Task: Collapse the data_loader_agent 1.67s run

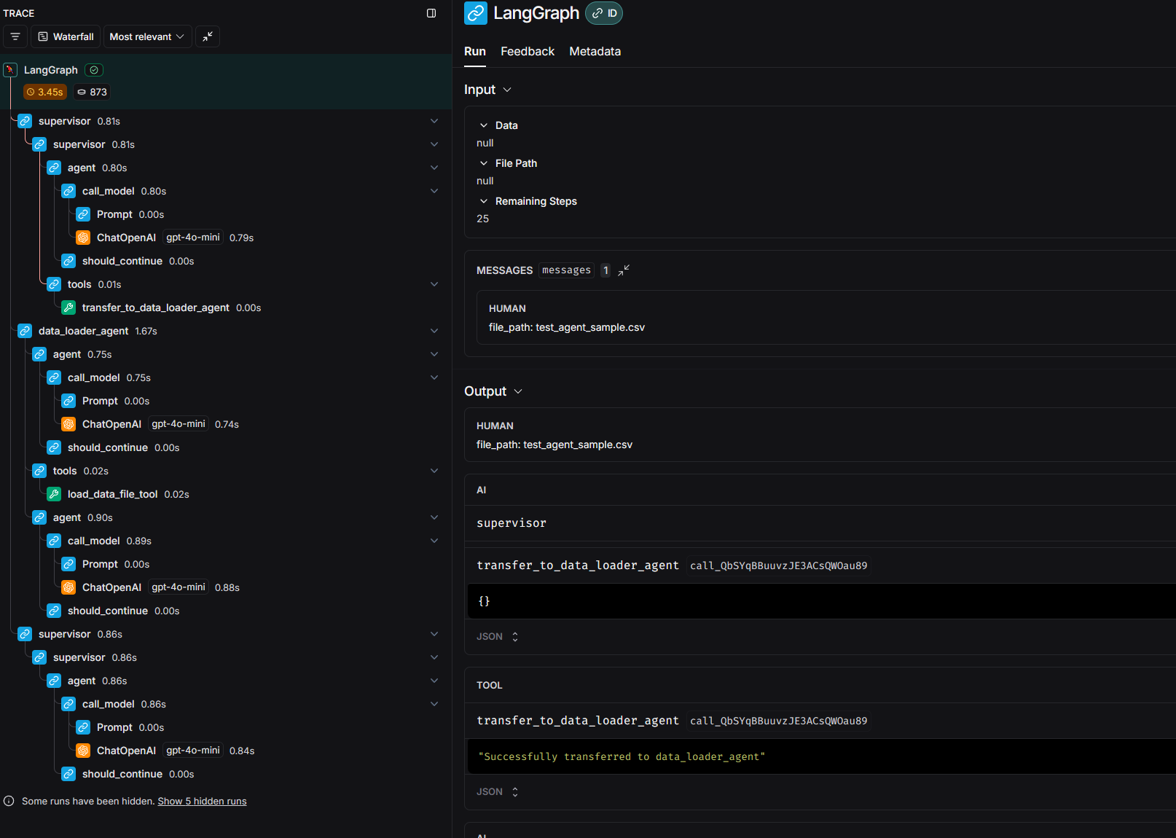Action: 434,331
